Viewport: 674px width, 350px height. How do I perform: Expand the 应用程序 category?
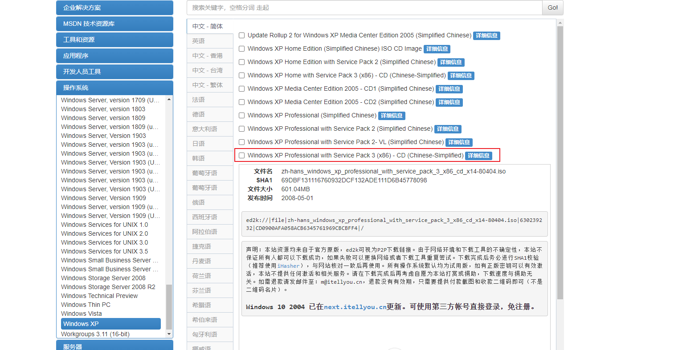[114, 56]
